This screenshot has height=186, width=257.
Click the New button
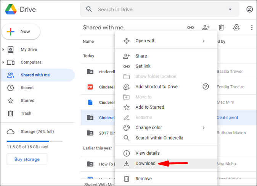(x=21, y=32)
